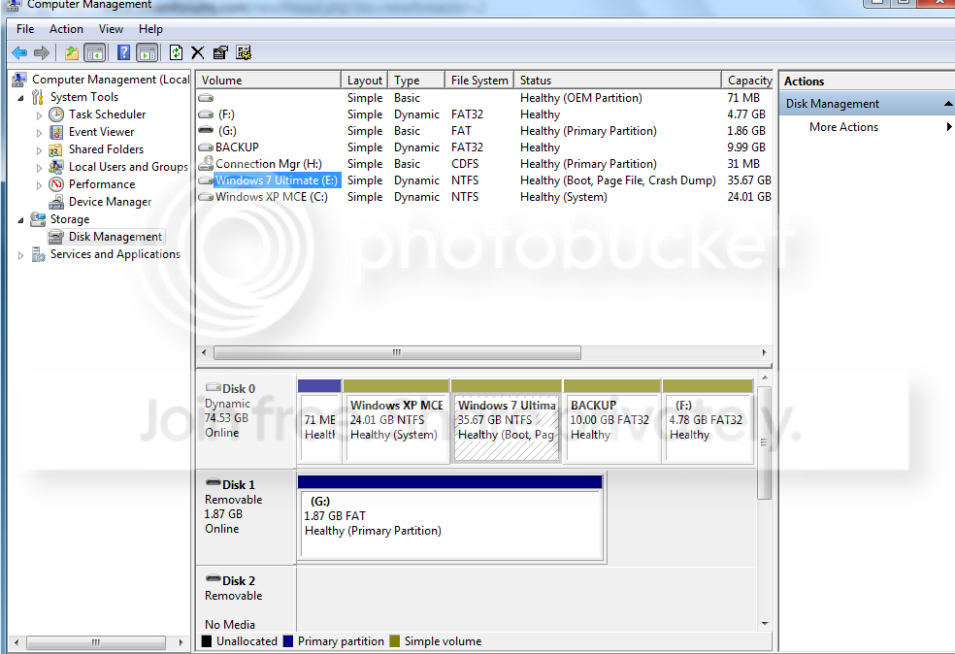Toggle Show/Hide Action Pane toolbar button

[147, 53]
